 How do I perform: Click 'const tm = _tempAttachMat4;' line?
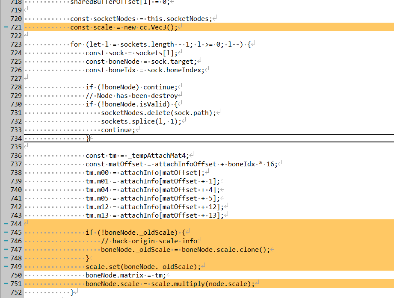click(x=137, y=156)
